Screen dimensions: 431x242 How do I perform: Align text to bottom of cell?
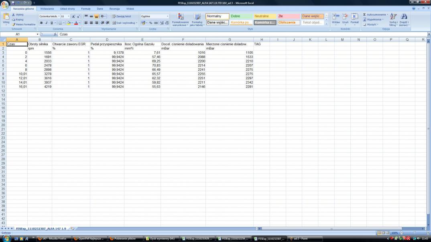coord(96,16)
